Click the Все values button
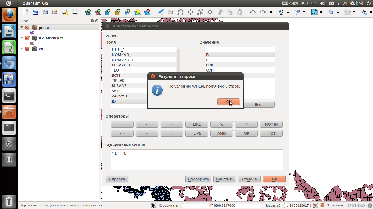Screen dimensions: 373x209 (x=258, y=104)
